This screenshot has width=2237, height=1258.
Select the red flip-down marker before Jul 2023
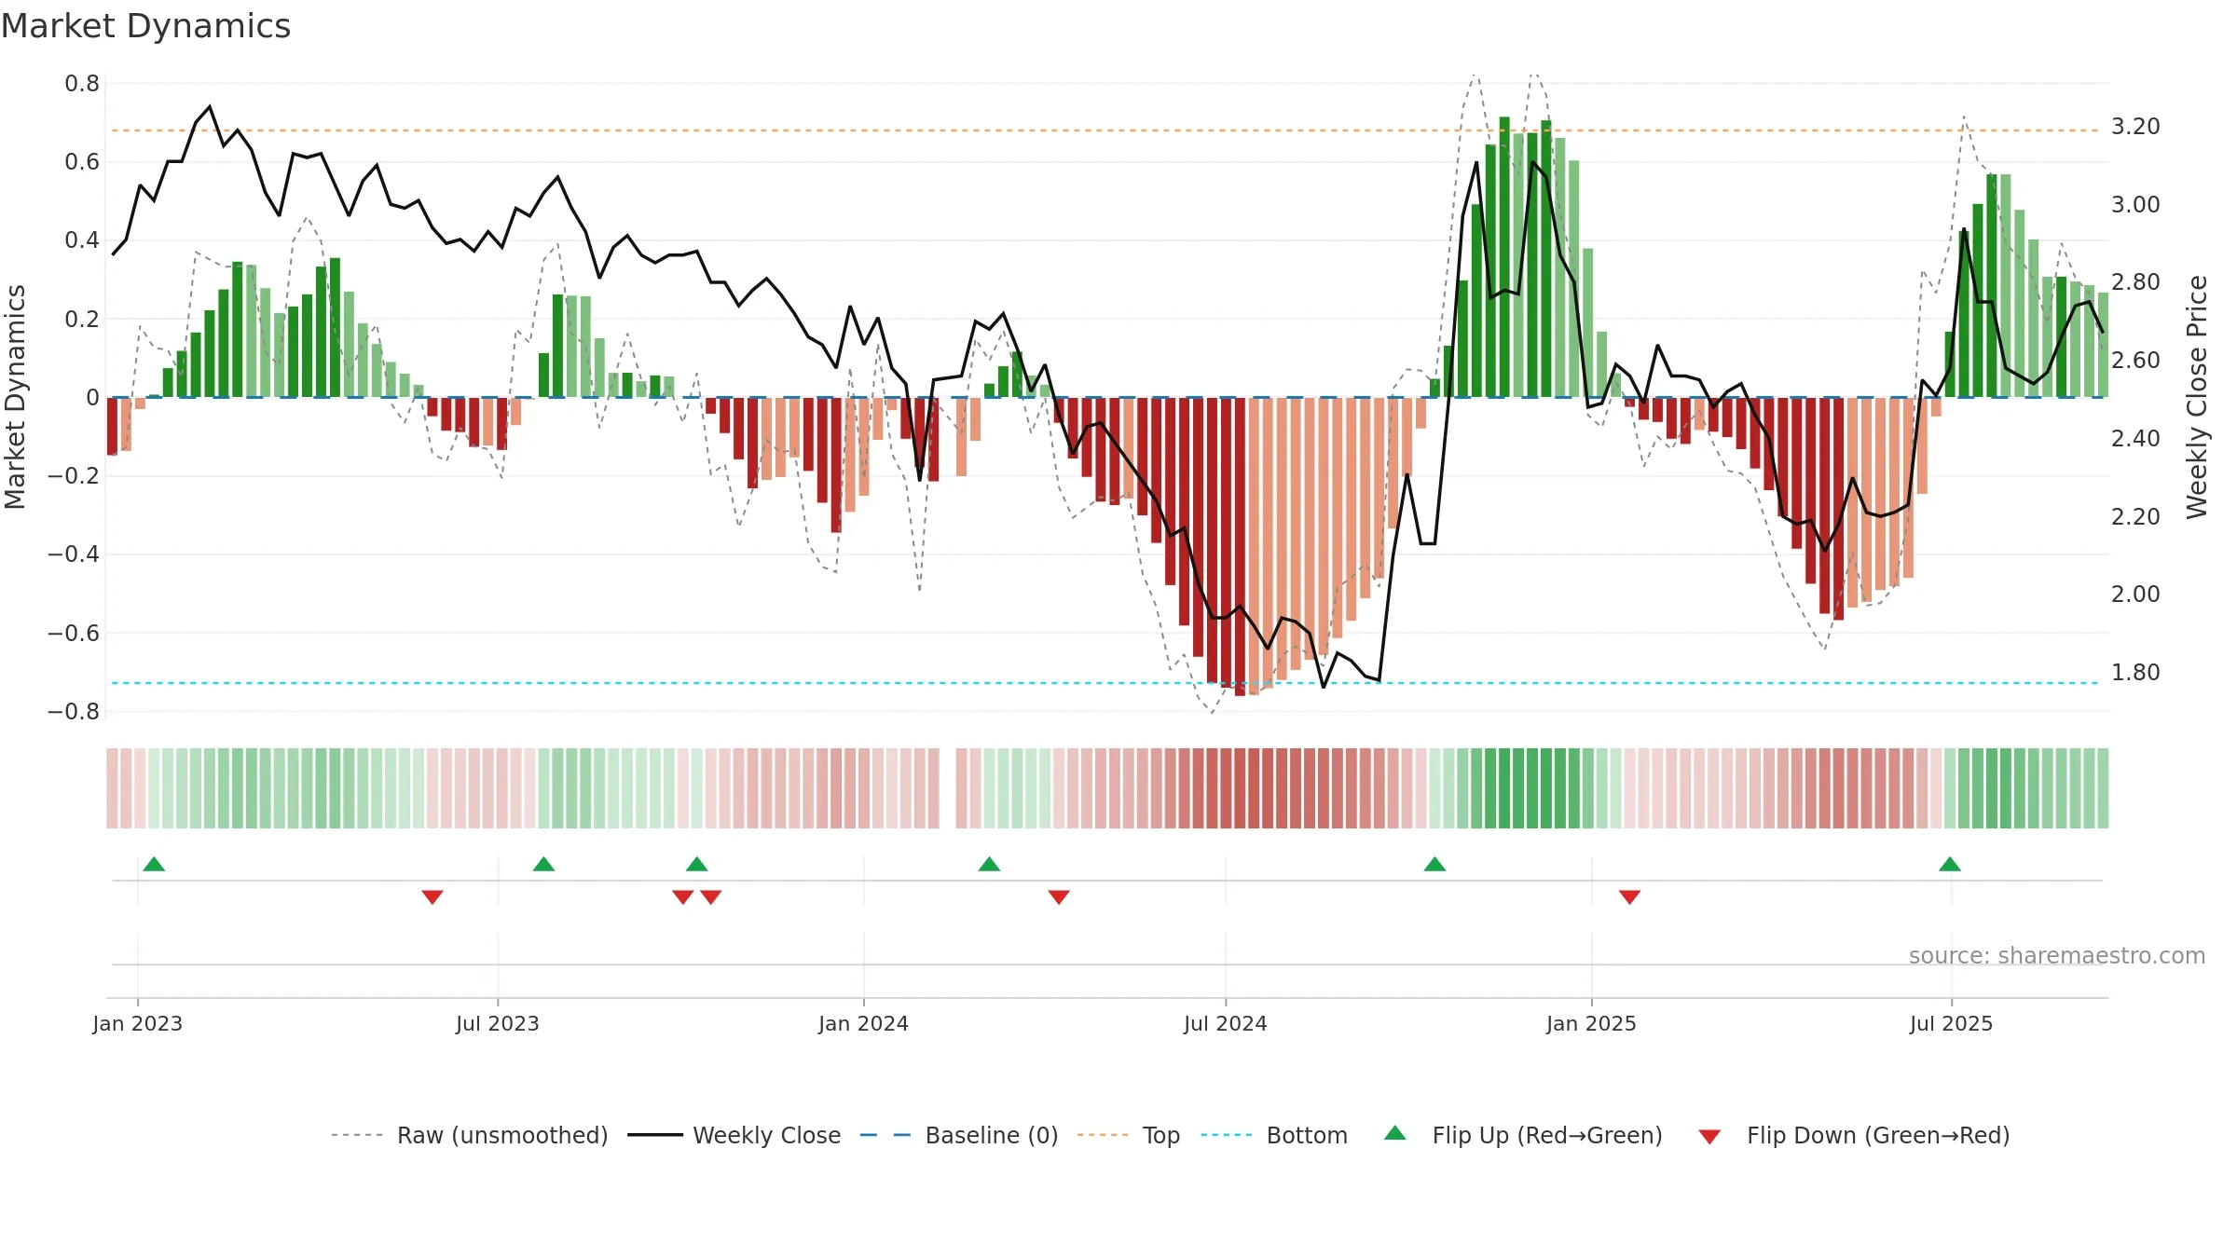point(432,896)
